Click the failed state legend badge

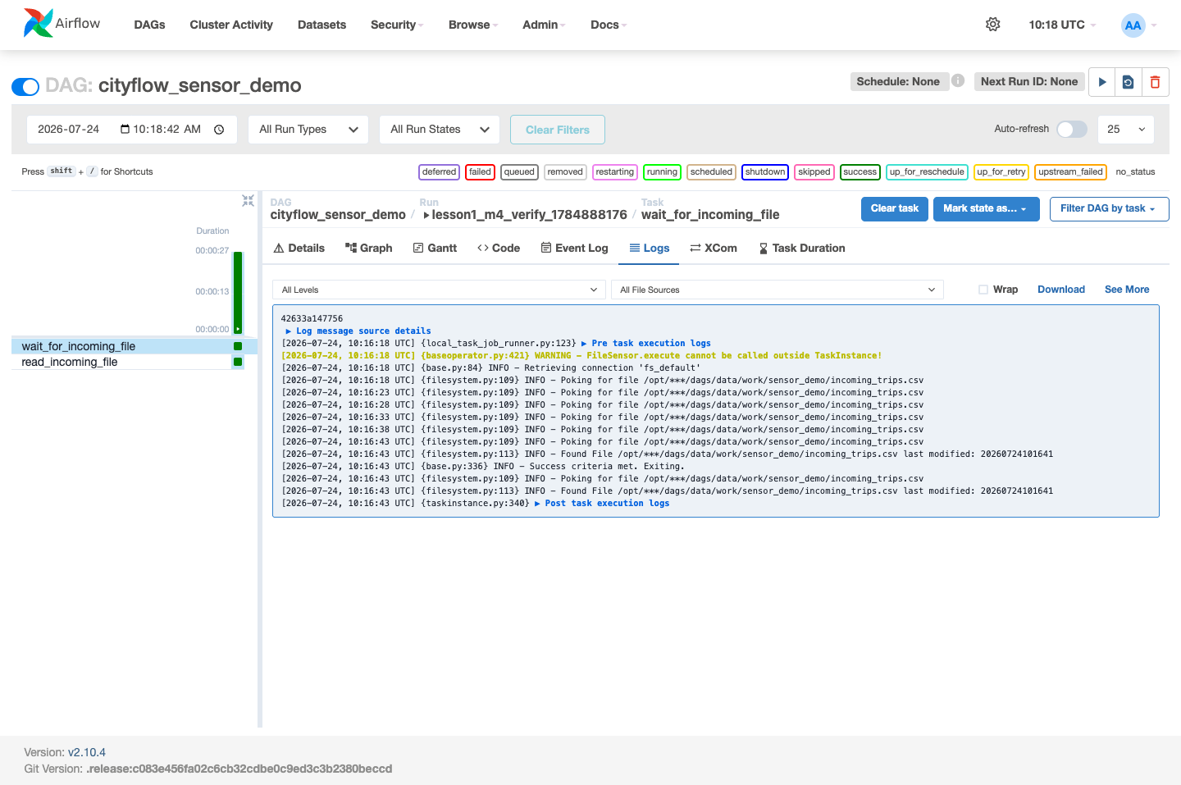480,172
